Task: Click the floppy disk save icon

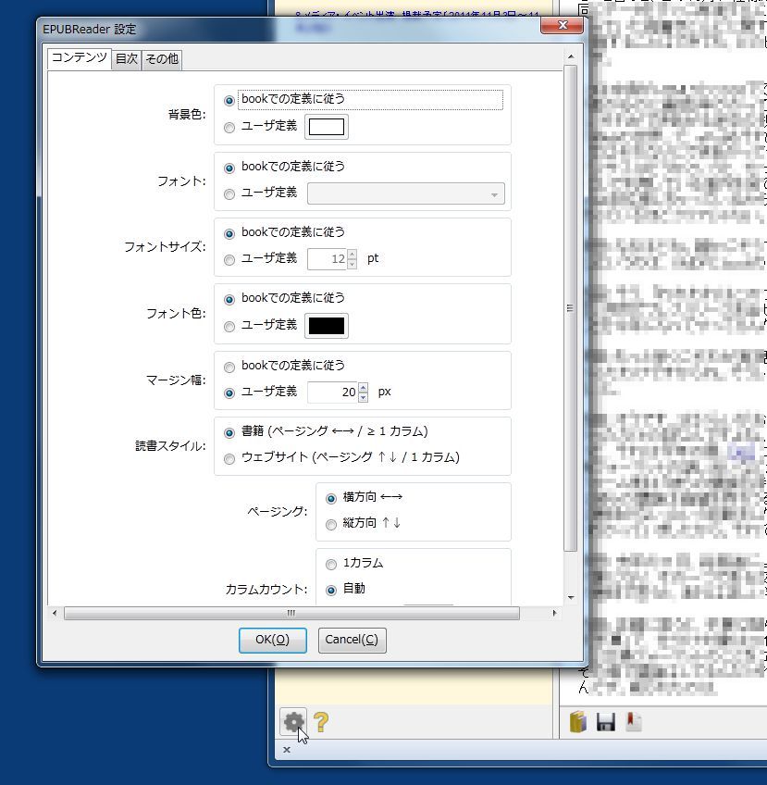Action: pos(606,722)
